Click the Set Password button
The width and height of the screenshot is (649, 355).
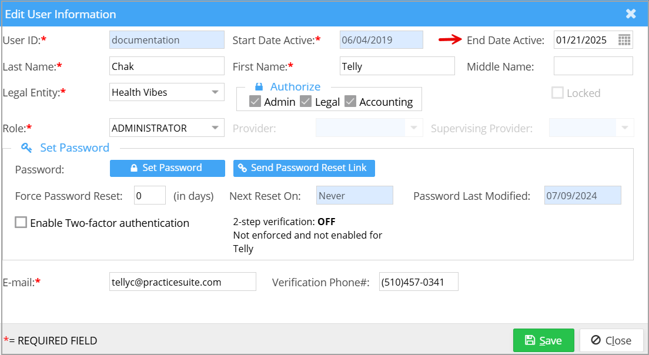click(x=167, y=168)
